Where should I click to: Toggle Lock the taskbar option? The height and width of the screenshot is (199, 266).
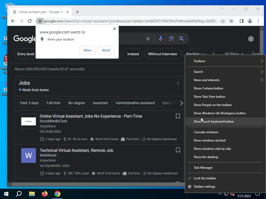pyautogui.click(x=225, y=178)
